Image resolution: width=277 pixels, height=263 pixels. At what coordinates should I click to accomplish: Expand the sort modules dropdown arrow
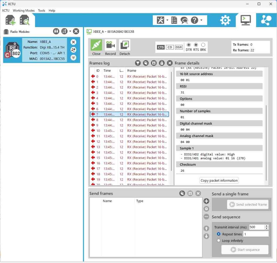pos(70,31)
